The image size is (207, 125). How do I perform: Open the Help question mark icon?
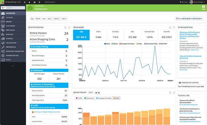203,8
